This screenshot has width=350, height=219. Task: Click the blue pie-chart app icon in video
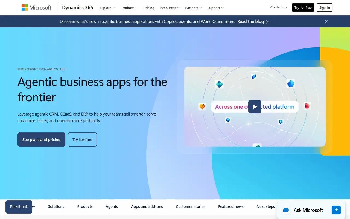[291, 83]
